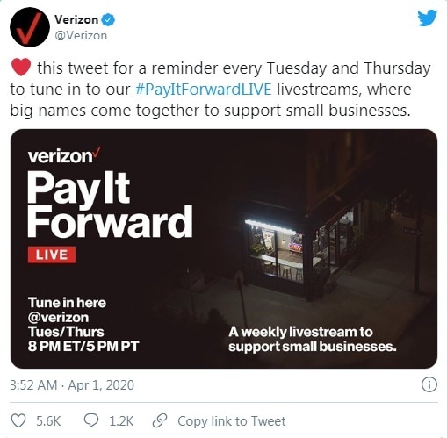Click the Verizon profile avatar
The height and width of the screenshot is (438, 447).
[x=30, y=27]
